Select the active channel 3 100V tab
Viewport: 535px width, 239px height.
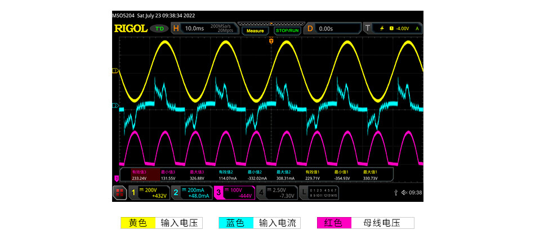[234, 193]
